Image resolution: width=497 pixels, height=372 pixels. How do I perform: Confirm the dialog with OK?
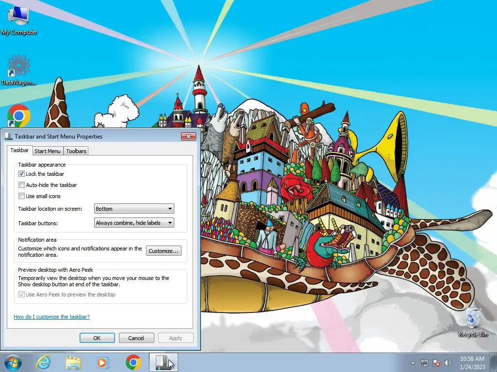click(97, 338)
